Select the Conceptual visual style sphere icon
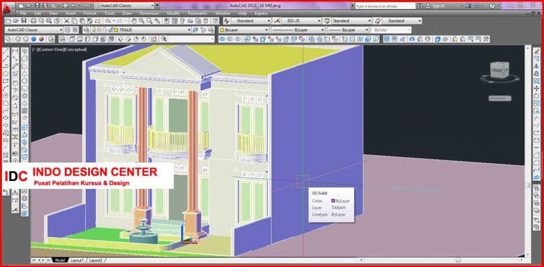Screen dimensions: 544x267 tap(41, 39)
